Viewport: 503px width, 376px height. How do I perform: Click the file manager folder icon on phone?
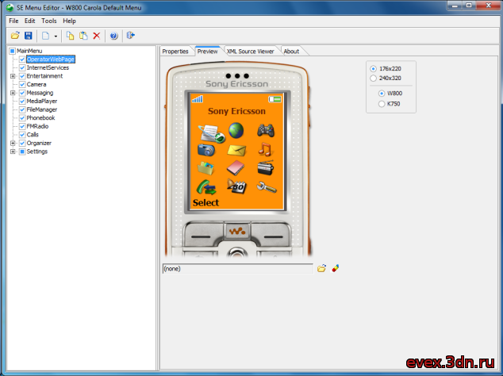tap(205, 168)
